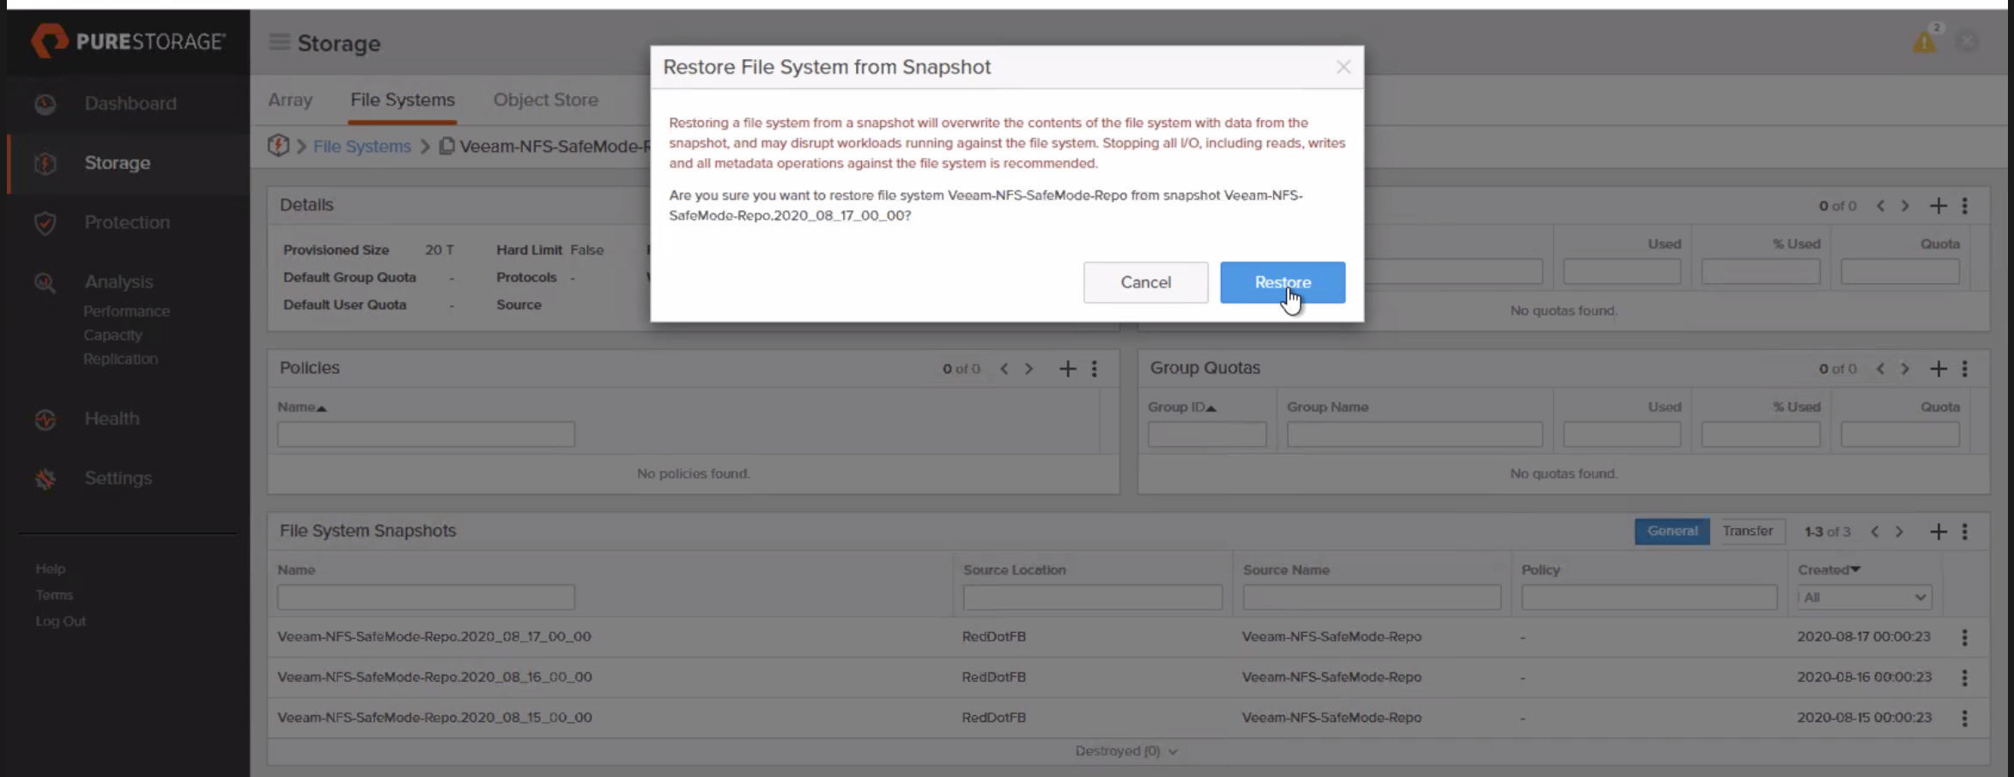This screenshot has height=777, width=2014.
Task: Open Performance under Analysis
Action: click(126, 311)
